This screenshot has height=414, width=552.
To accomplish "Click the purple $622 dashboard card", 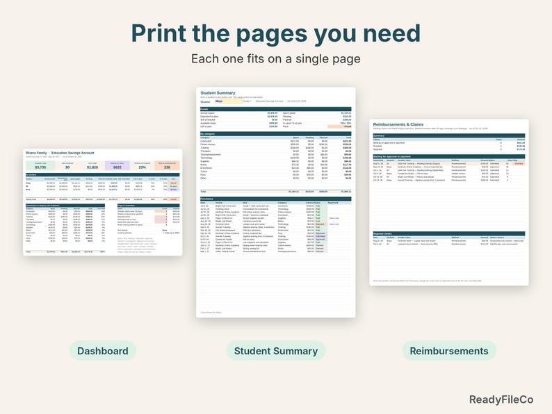I will point(117,166).
